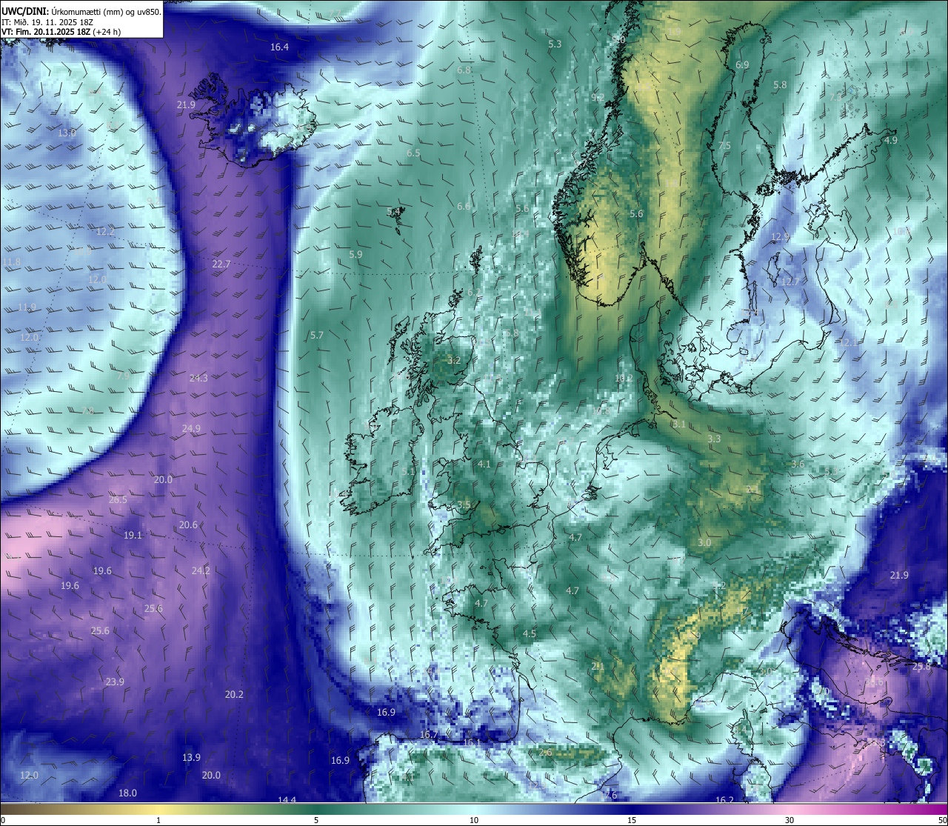Click the map value '7.5'
Viewport: 948px width, 826px height.
pyautogui.click(x=724, y=146)
